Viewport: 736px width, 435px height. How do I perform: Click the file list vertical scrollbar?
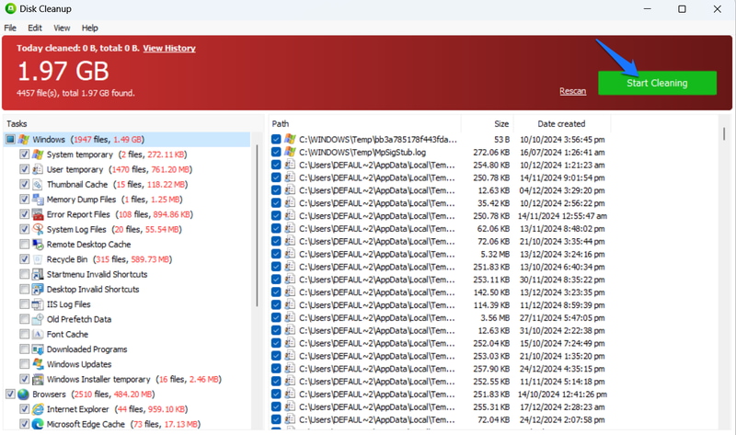coord(724,133)
